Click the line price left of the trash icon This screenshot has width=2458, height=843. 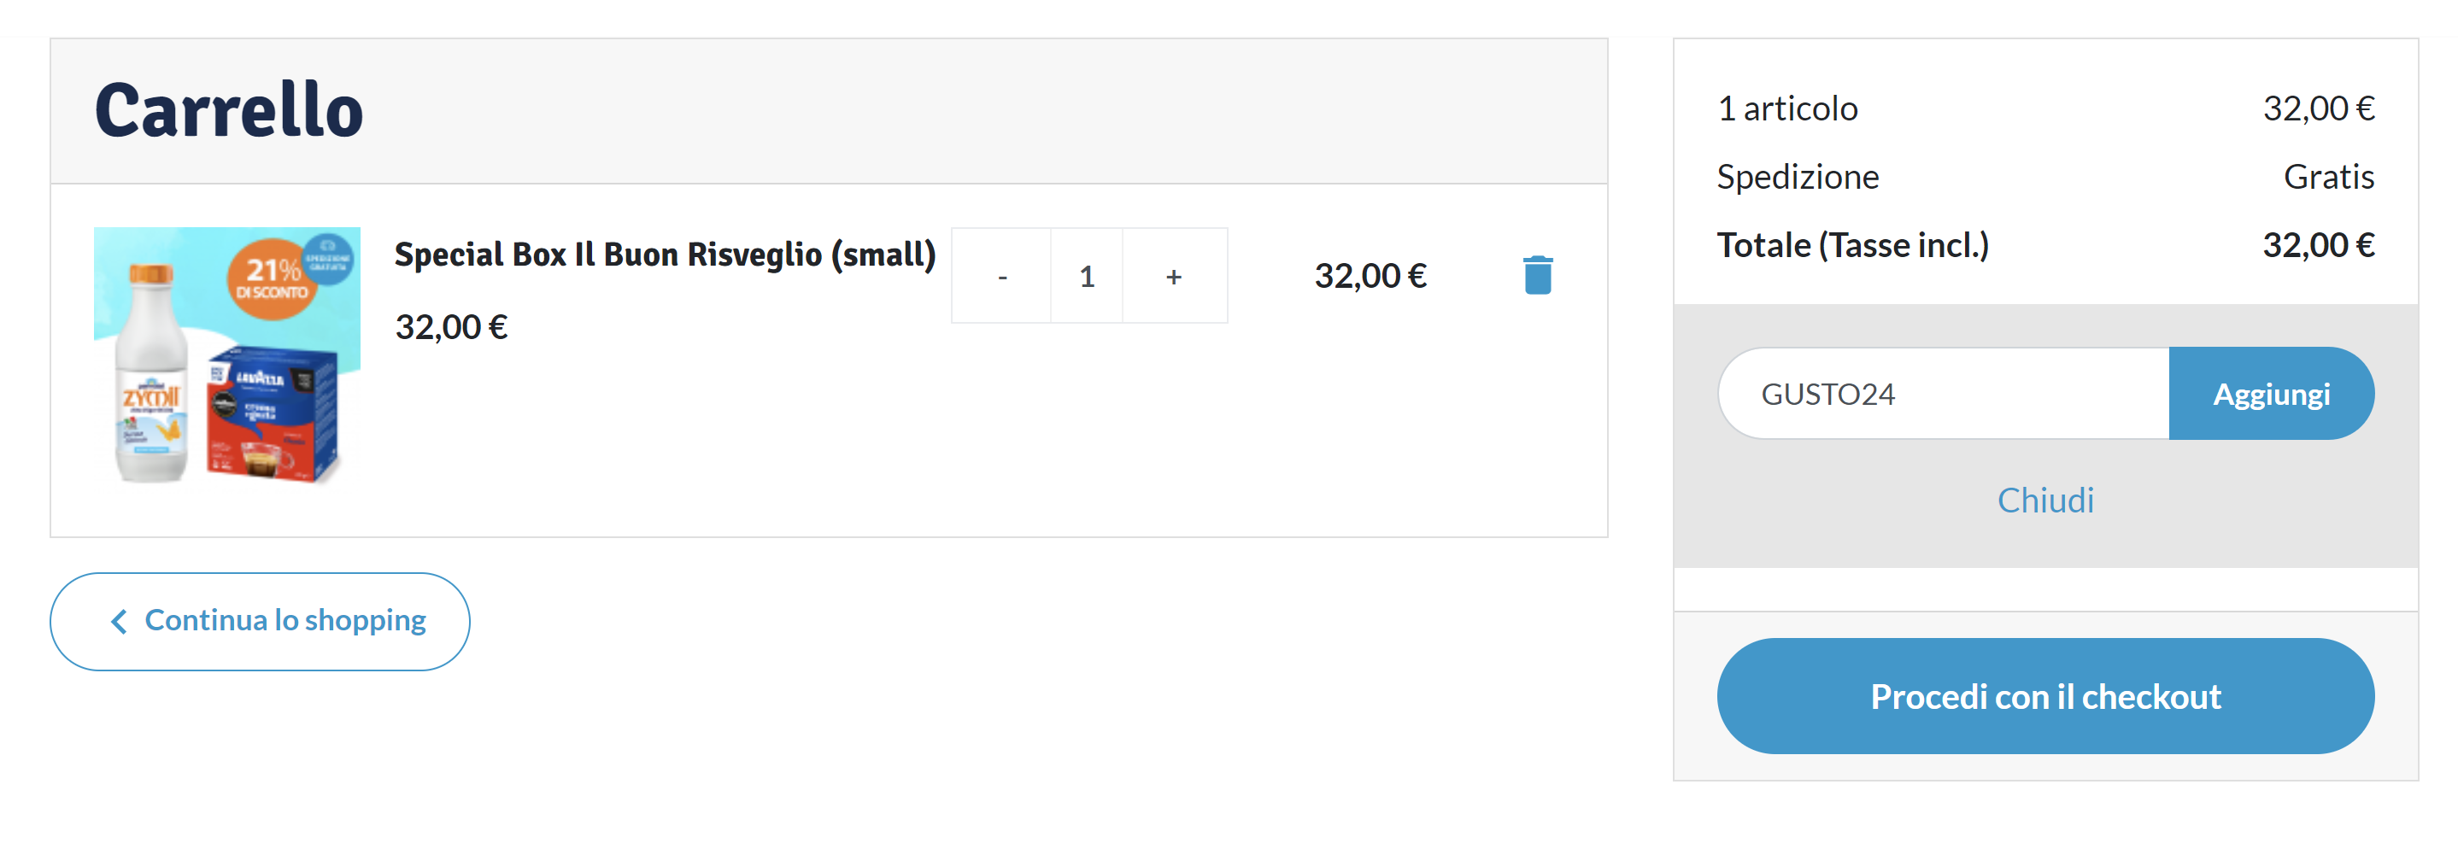(1370, 277)
